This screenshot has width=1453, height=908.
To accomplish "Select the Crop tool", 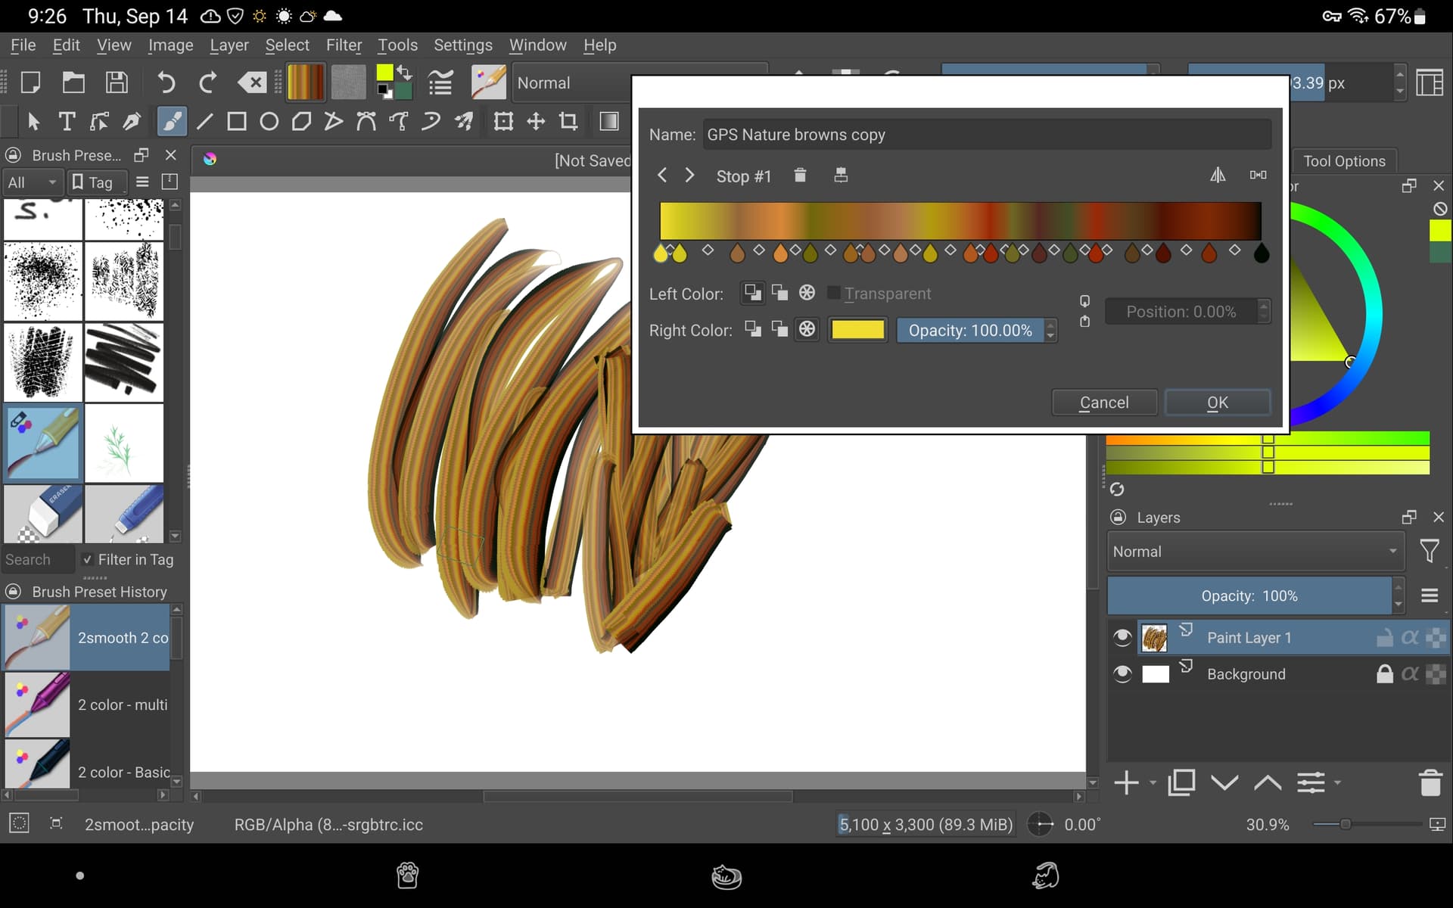I will (568, 121).
